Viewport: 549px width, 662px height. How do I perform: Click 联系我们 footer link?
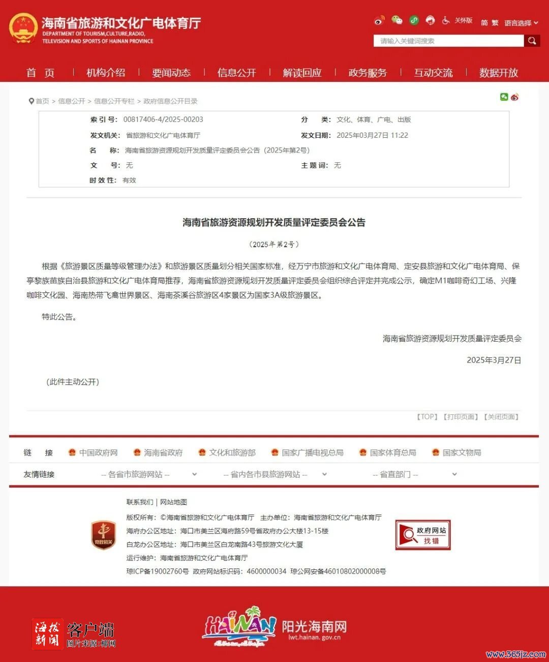[x=140, y=502]
